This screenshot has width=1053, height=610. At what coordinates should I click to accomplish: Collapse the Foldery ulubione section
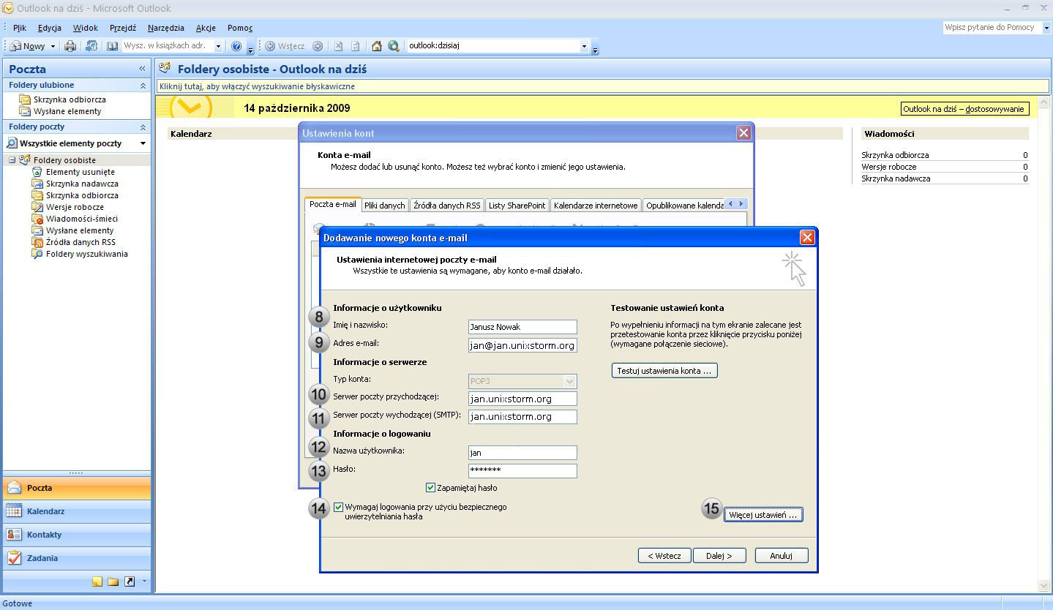point(143,86)
